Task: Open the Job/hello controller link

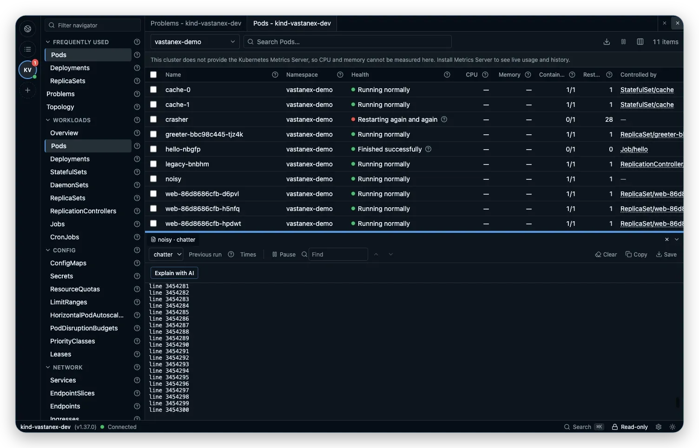Action: tap(634, 149)
